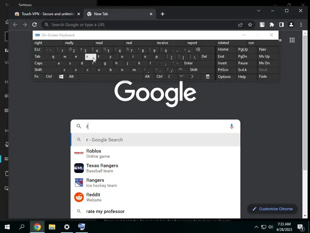Go forward in Chrome
The image size is (310, 233).
[25, 25]
